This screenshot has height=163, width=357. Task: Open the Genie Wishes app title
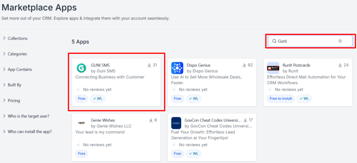(103, 120)
